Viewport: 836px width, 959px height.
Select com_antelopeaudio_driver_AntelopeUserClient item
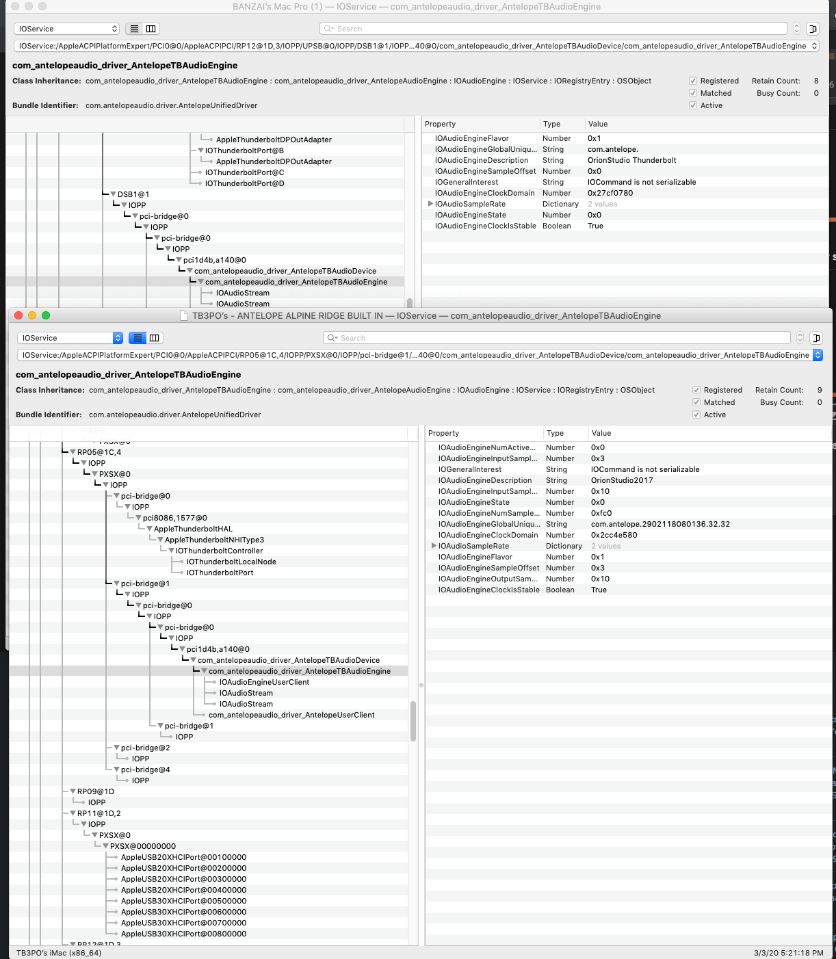click(x=291, y=715)
